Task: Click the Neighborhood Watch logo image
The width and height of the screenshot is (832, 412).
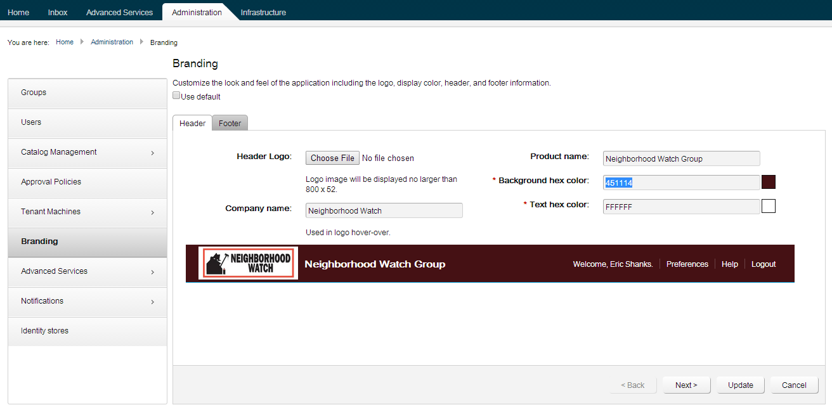Action: [x=248, y=263]
